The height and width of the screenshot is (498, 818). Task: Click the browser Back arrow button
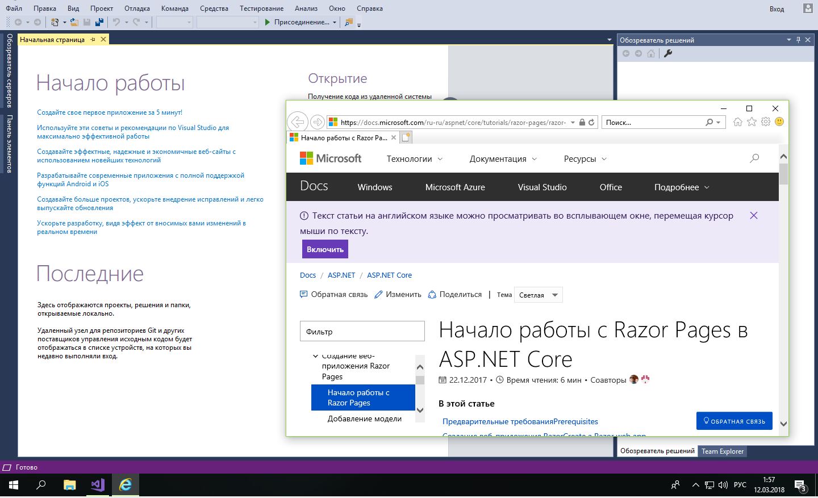(297, 122)
